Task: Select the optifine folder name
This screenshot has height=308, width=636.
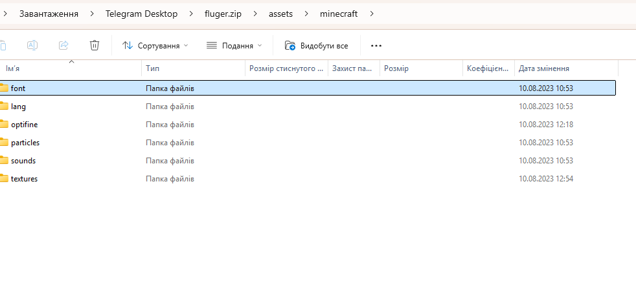Action: coord(25,125)
